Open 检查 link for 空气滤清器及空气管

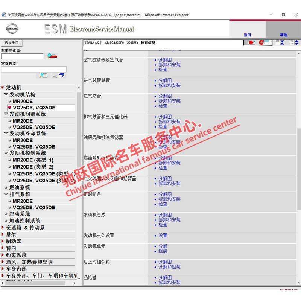pyautogui.click(x=163, y=70)
